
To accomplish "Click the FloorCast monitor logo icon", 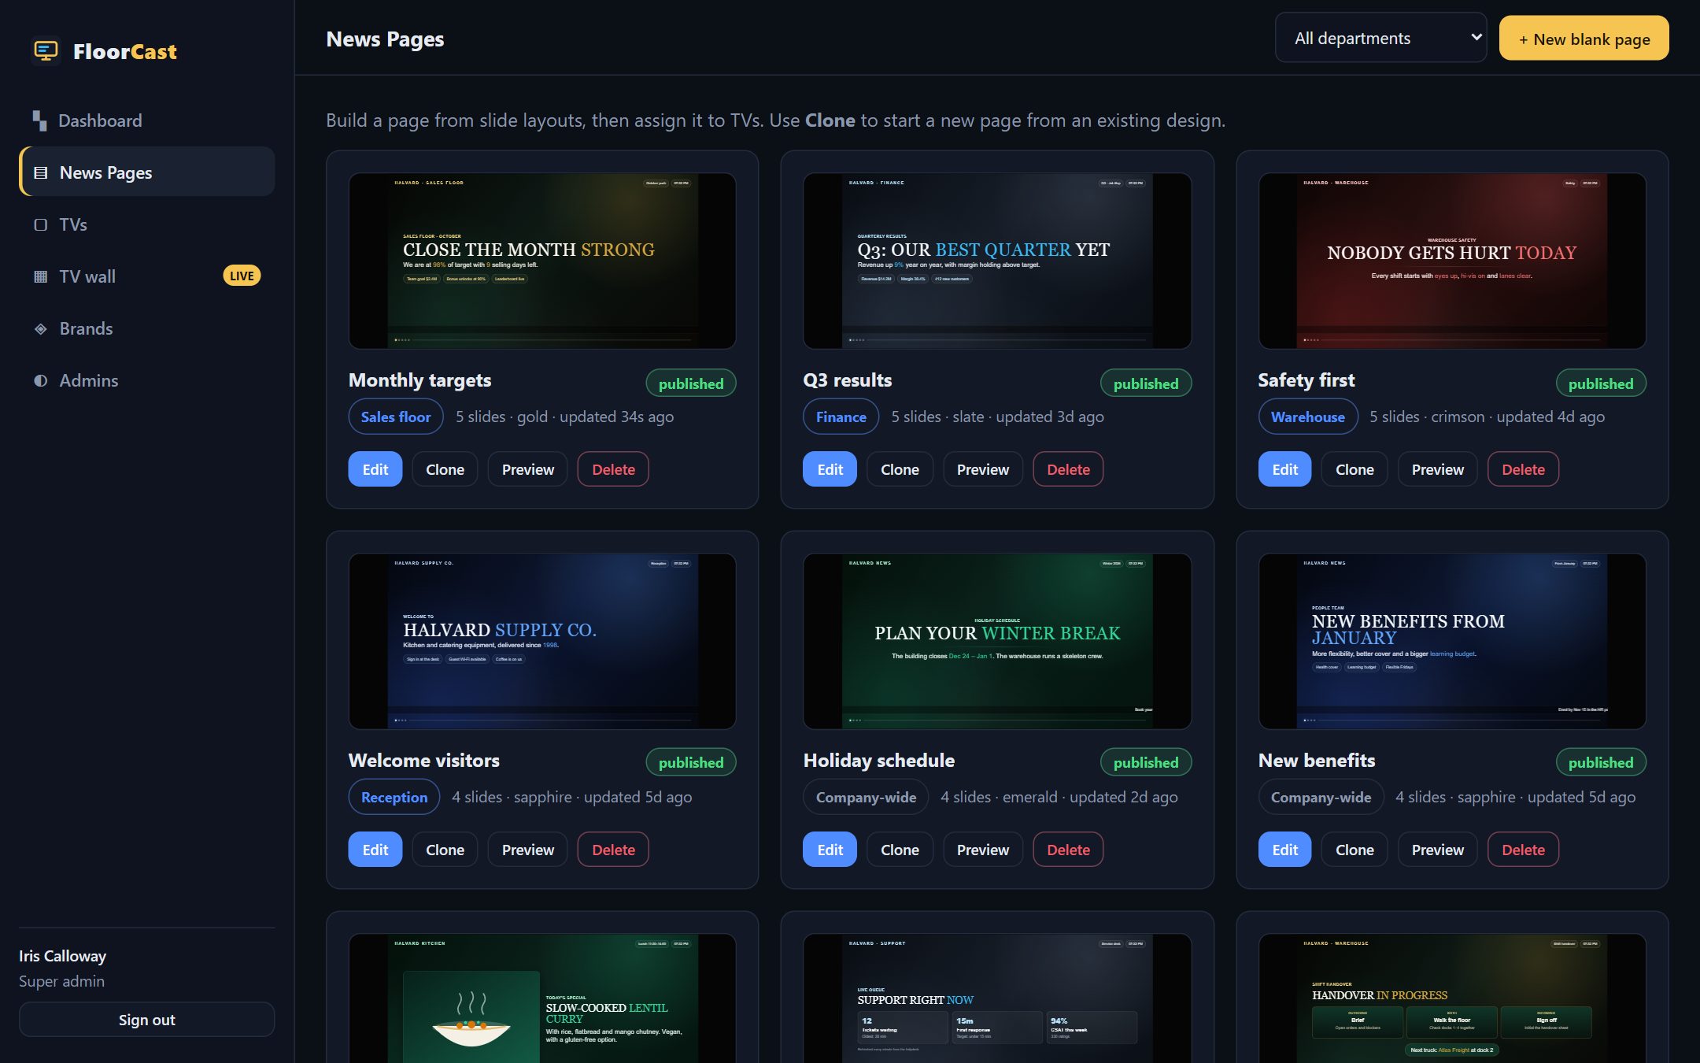I will (x=46, y=51).
